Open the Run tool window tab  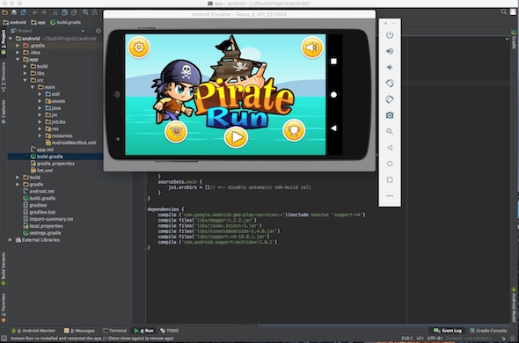[x=144, y=331]
